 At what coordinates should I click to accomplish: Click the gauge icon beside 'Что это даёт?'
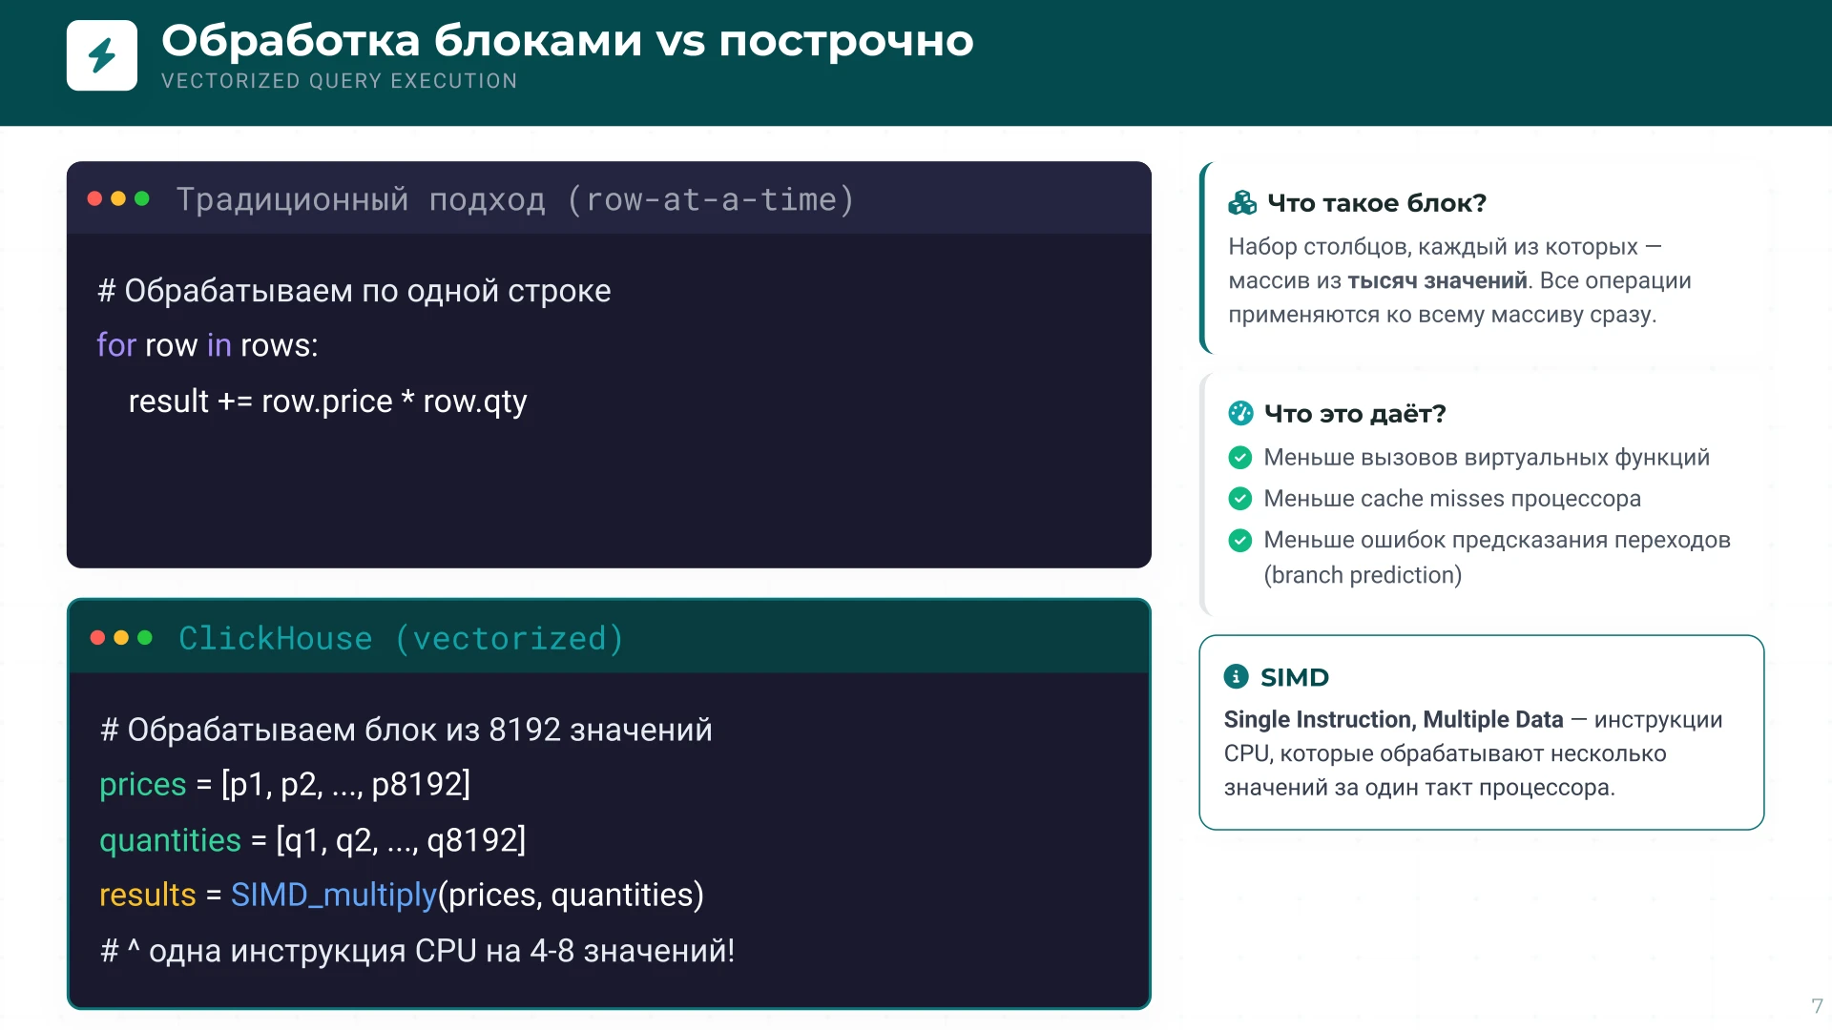coord(1240,413)
